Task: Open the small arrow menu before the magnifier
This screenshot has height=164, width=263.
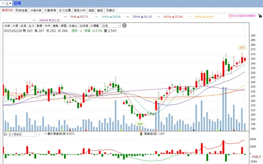Action: [x=3, y=3]
